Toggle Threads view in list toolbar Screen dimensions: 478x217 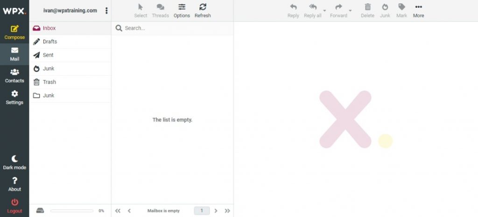tap(160, 7)
